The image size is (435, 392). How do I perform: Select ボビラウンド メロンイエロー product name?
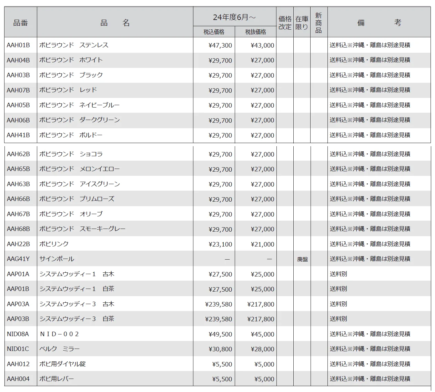(80, 169)
